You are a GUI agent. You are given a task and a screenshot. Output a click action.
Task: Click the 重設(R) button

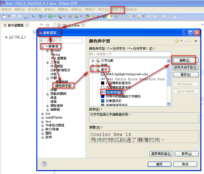click(186, 75)
